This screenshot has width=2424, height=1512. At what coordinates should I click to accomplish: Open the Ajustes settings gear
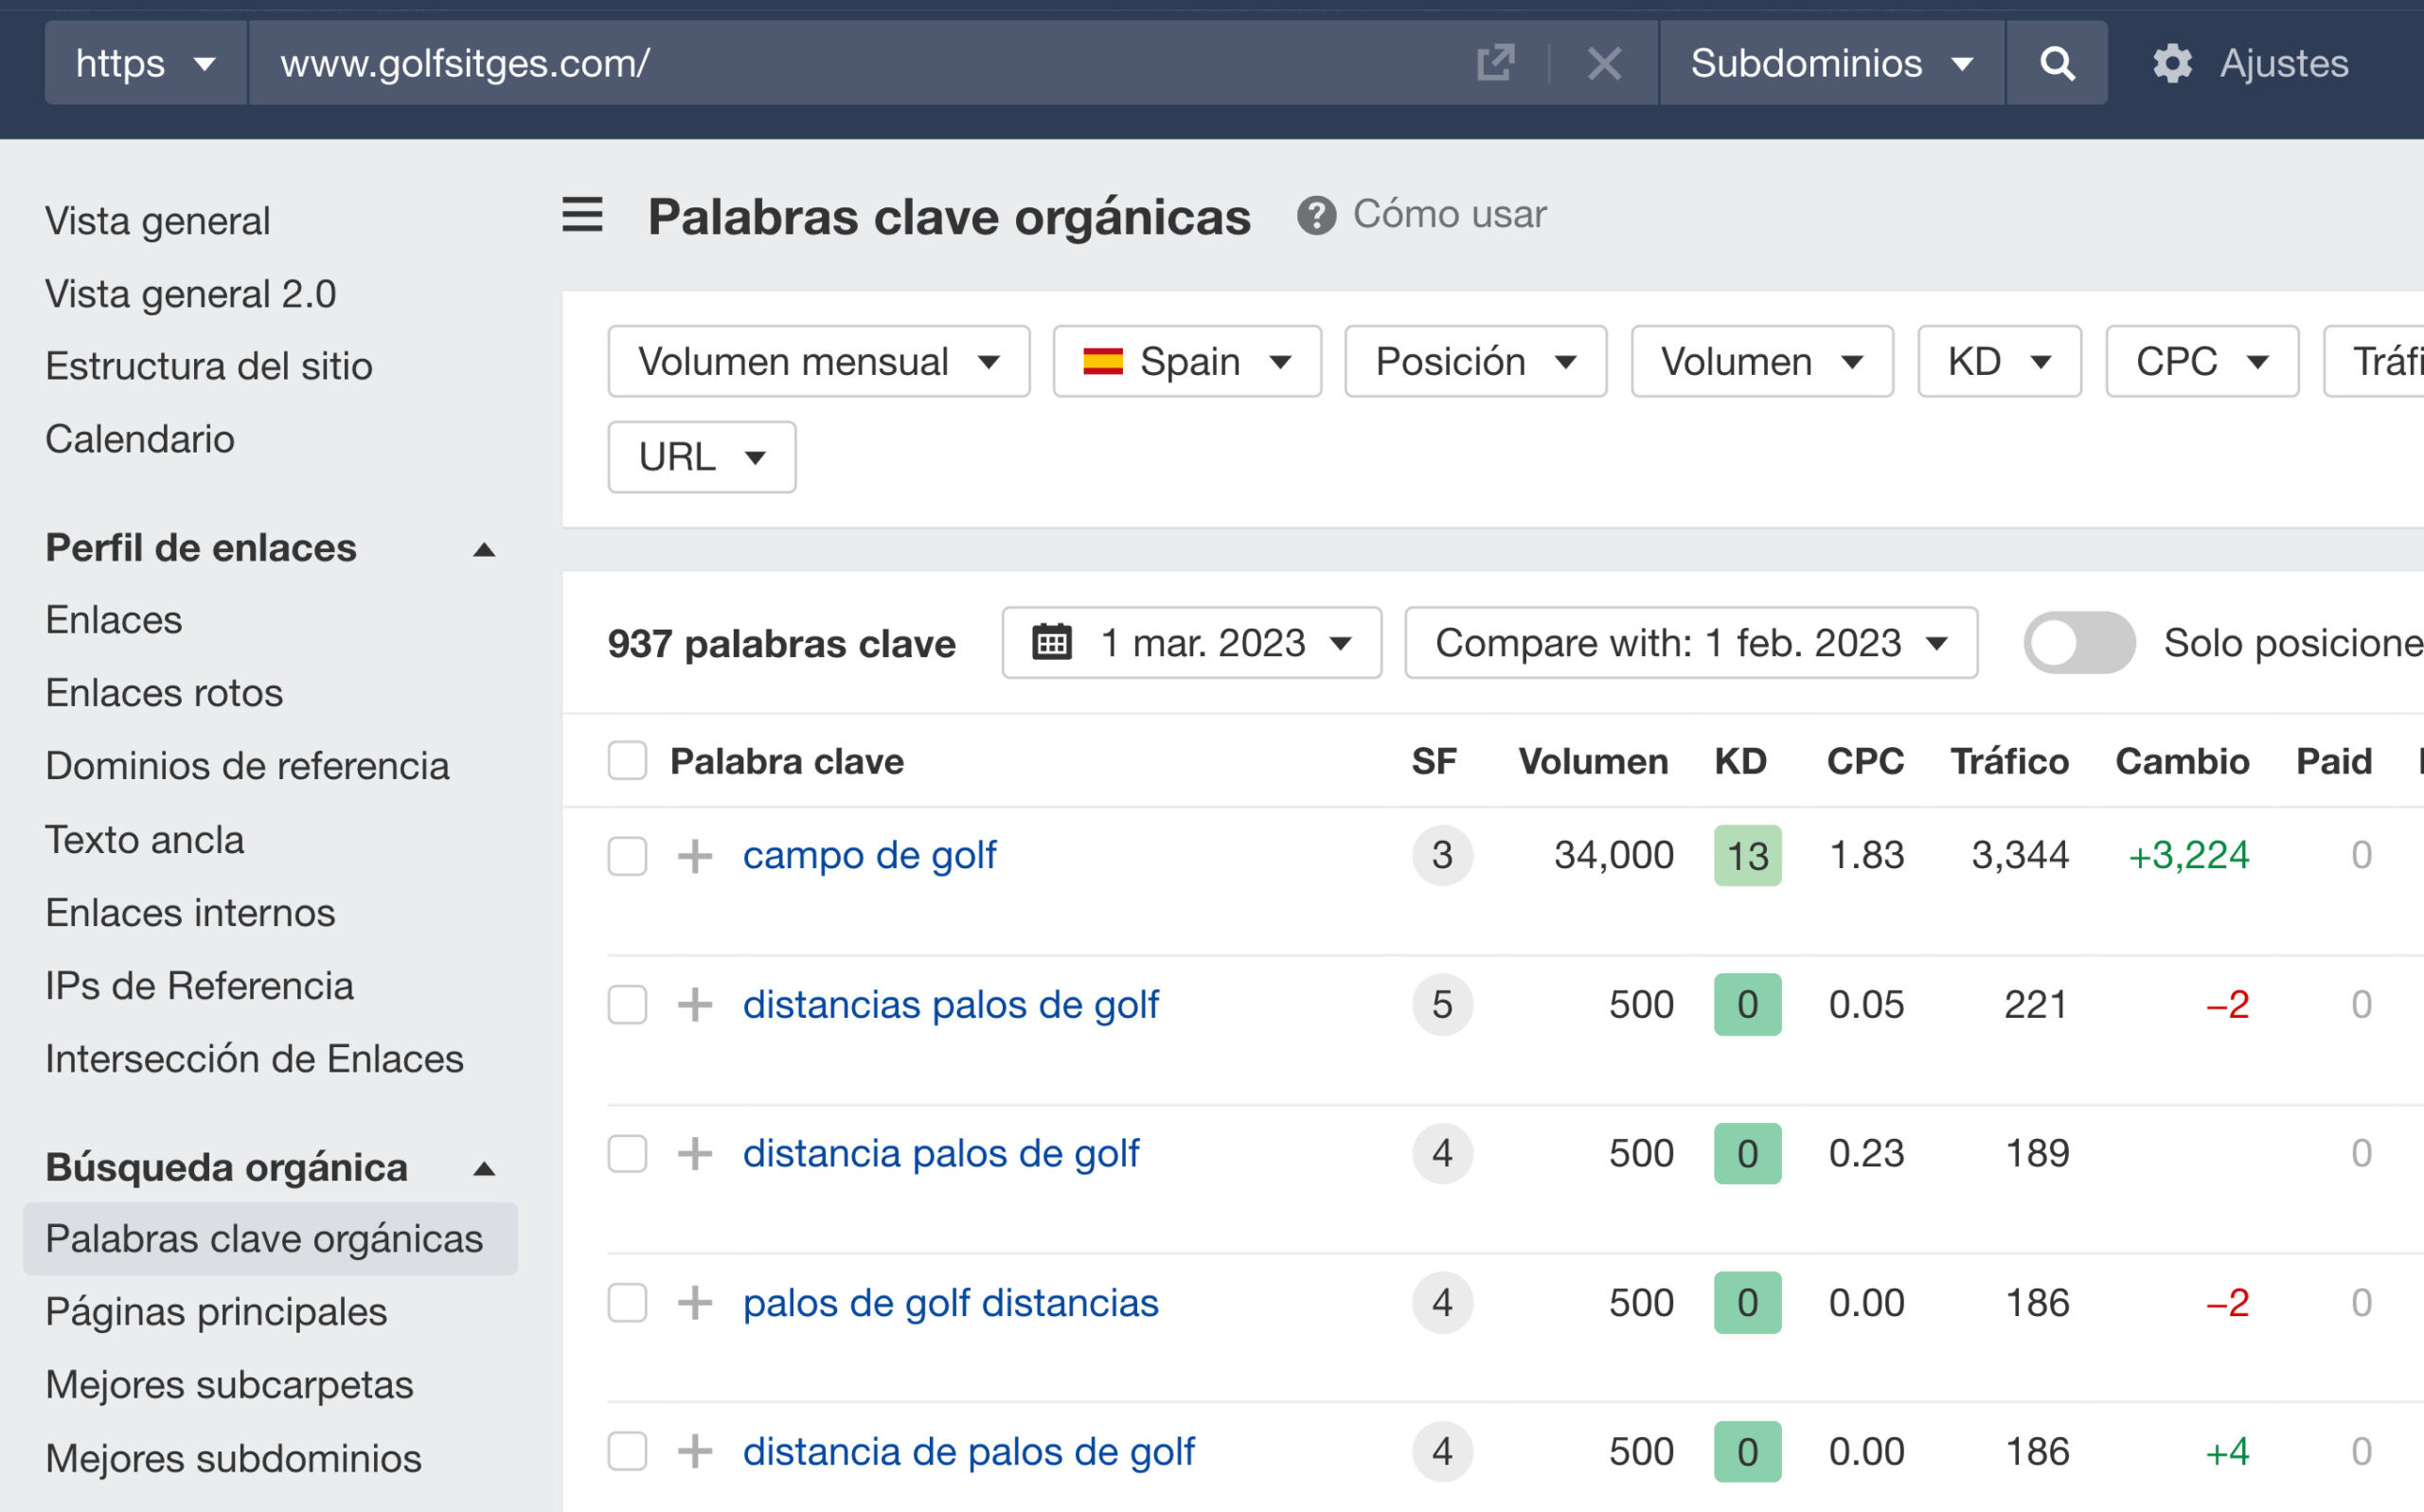click(2172, 63)
